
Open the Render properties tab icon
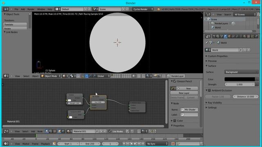[214, 36]
